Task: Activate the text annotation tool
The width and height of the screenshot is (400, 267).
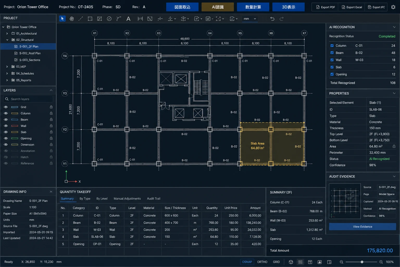Action: click(x=128, y=19)
